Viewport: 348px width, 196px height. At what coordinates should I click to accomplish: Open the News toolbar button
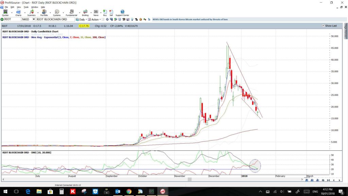[96, 13]
